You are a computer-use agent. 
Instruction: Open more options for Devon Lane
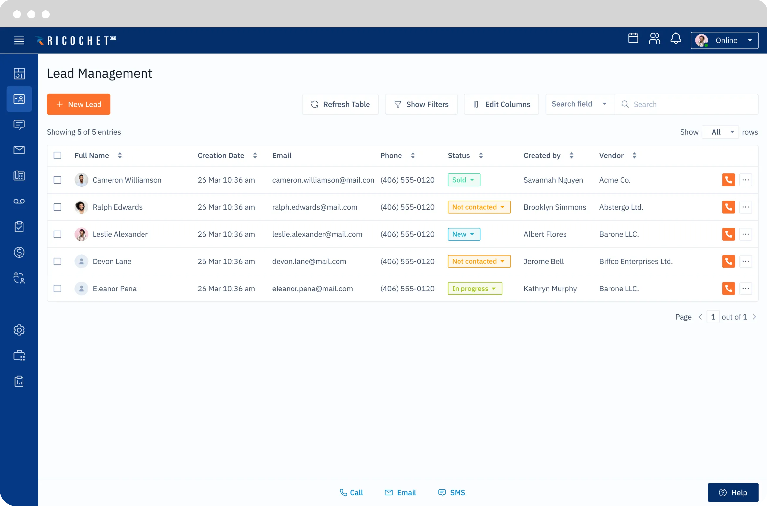[x=745, y=261]
